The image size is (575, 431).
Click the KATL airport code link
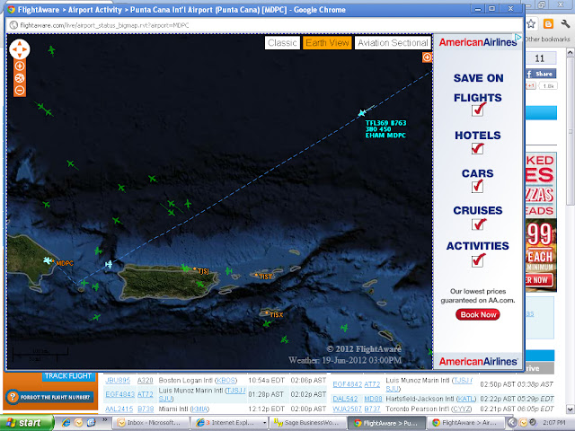point(465,399)
